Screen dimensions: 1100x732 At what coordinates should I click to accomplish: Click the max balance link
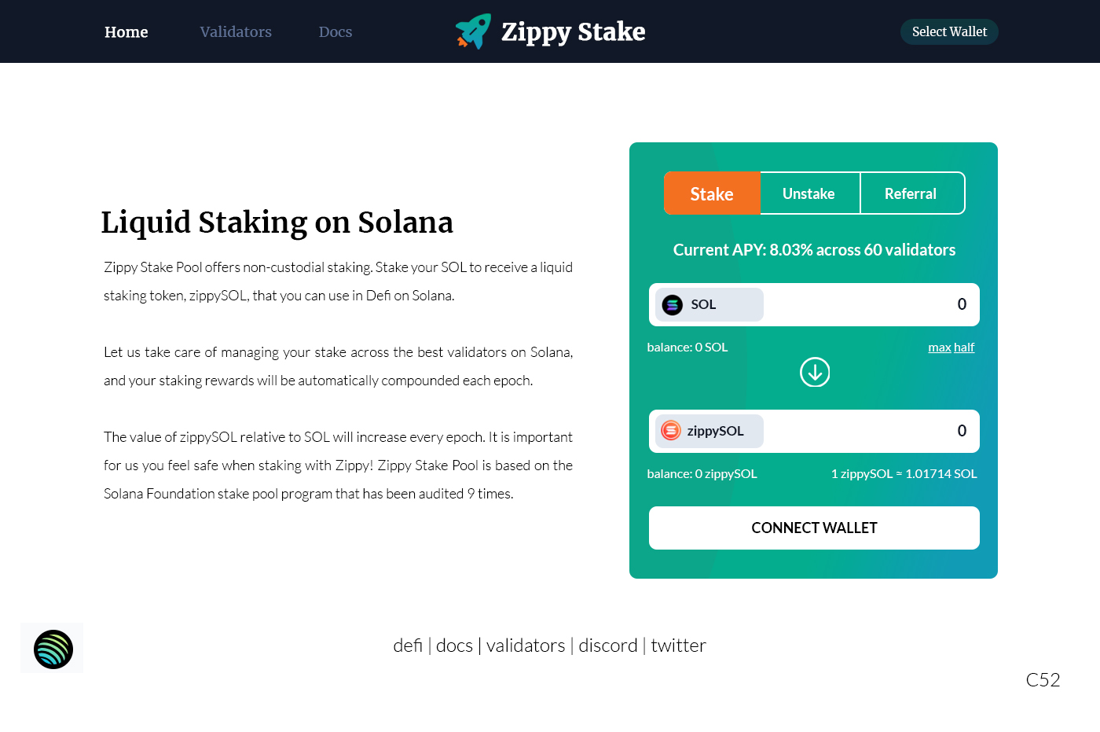pos(940,348)
